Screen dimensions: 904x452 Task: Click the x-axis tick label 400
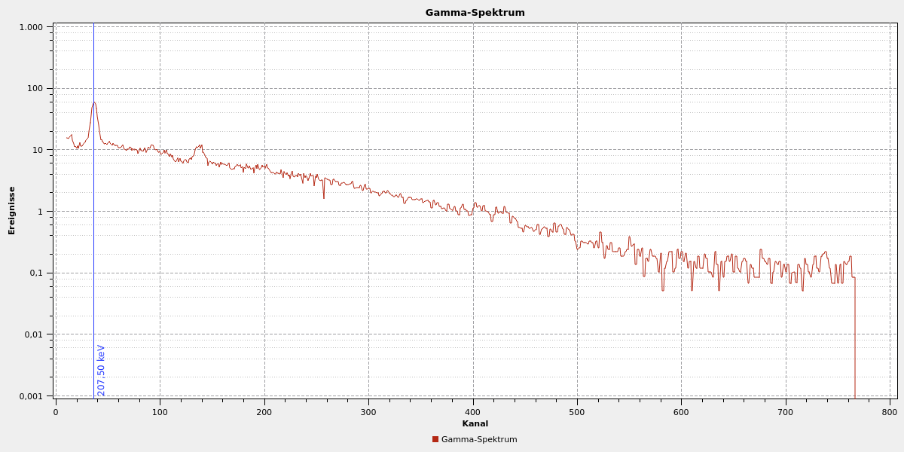click(x=473, y=412)
